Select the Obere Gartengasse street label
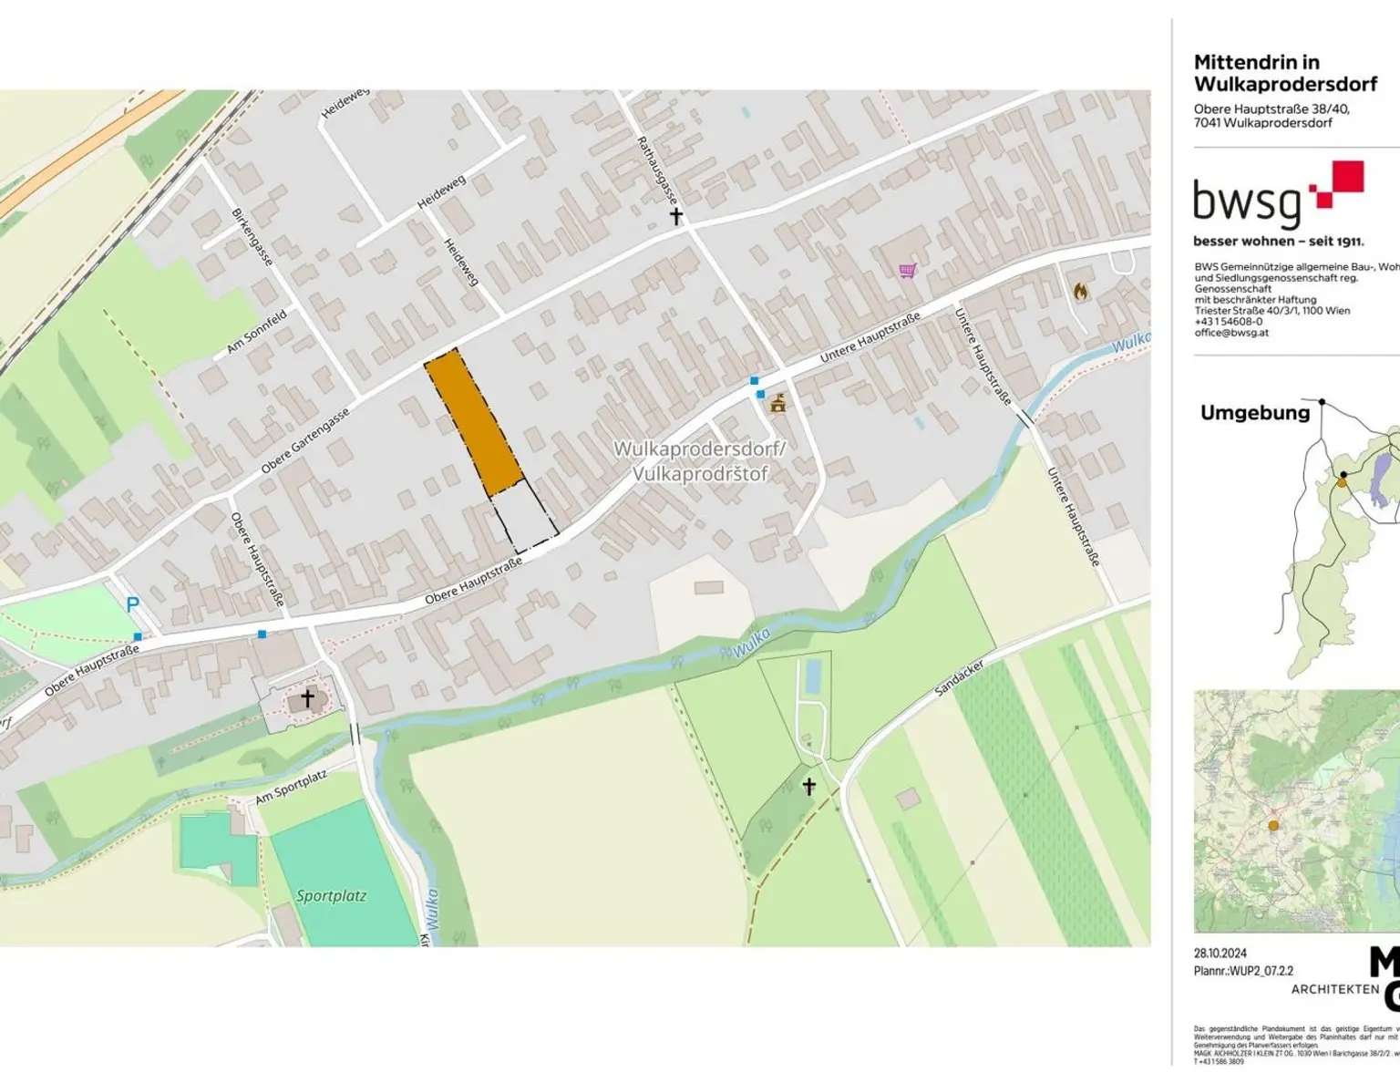The height and width of the screenshot is (1083, 1400). [x=305, y=441]
